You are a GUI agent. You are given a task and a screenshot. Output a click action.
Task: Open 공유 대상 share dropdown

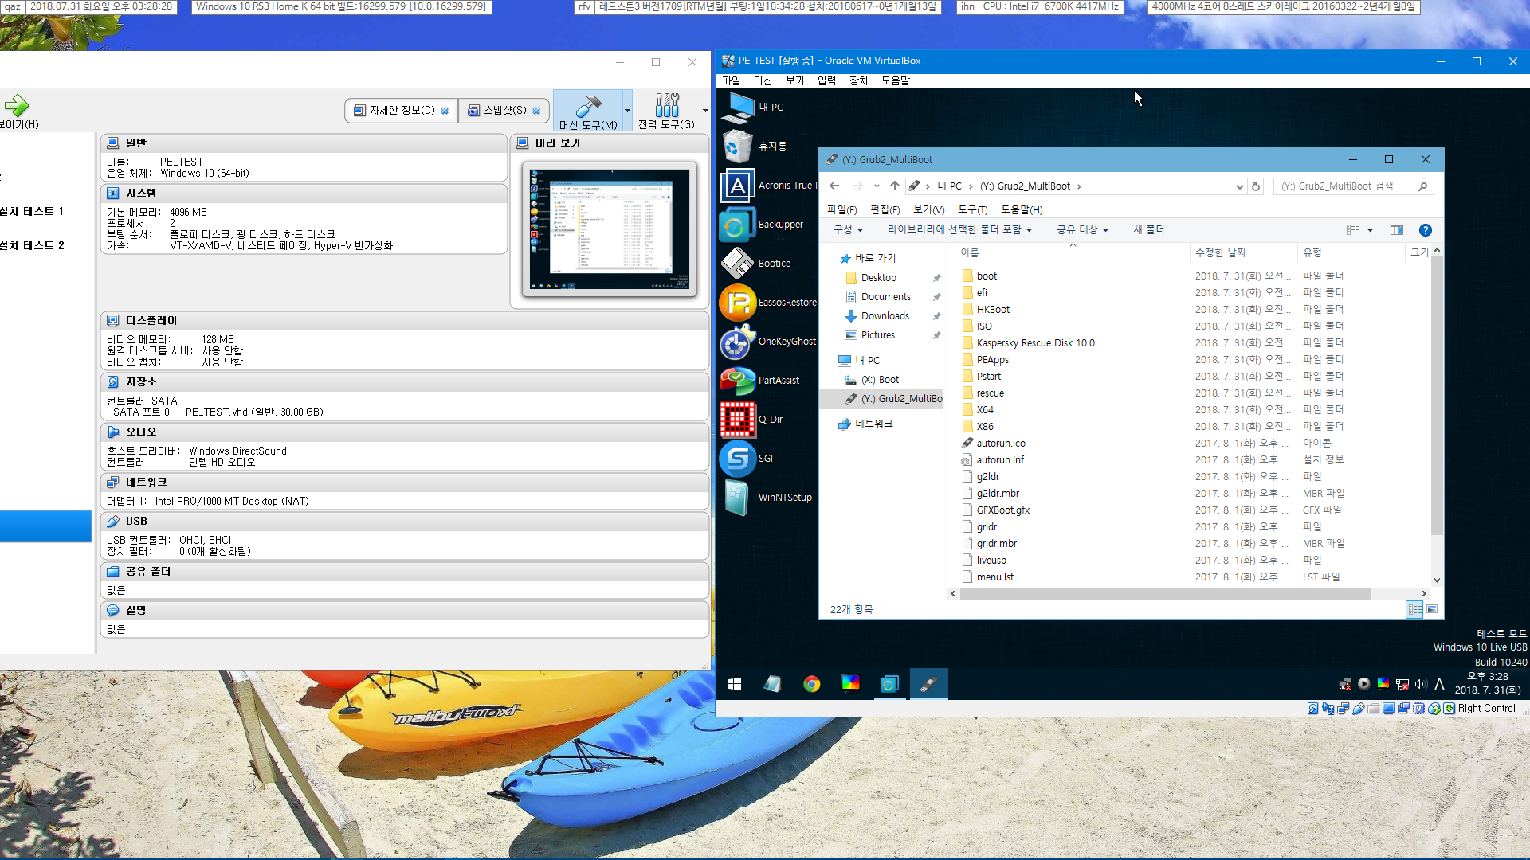pos(1082,230)
